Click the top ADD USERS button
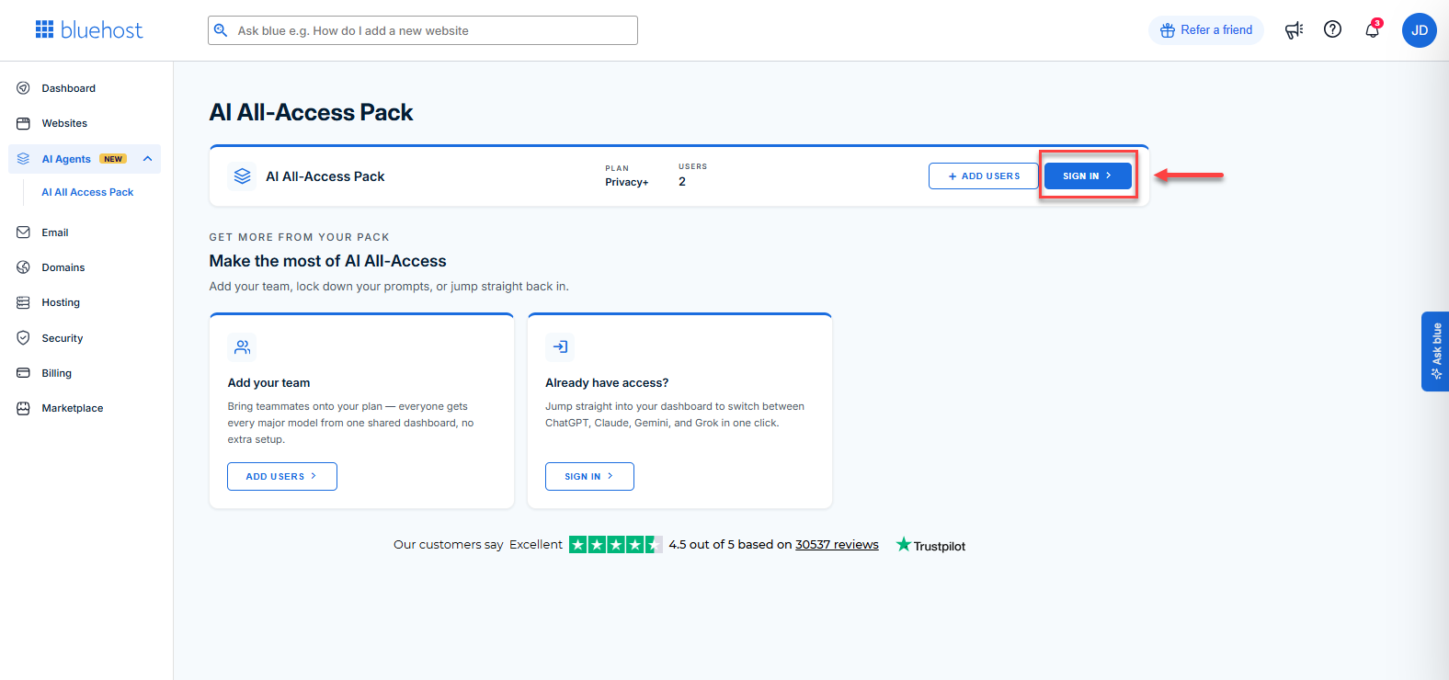This screenshot has height=680, width=1449. 984,176
